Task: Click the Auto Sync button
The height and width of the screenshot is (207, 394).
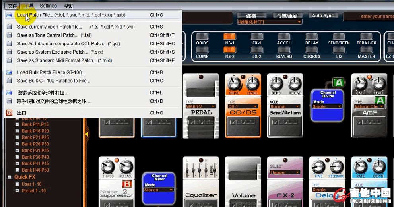Action: pos(323,15)
